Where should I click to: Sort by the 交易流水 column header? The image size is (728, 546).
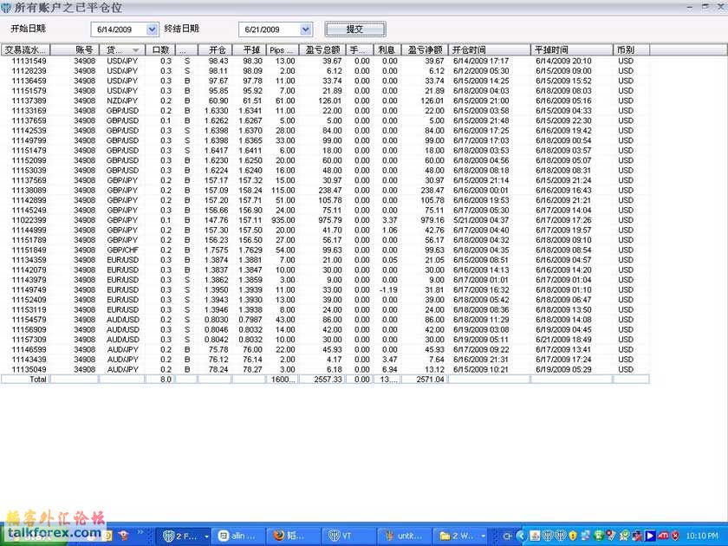pos(25,50)
